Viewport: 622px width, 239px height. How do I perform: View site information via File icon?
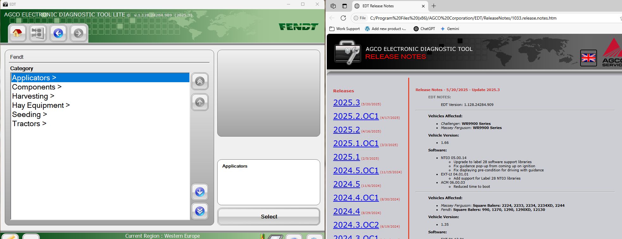click(x=360, y=18)
